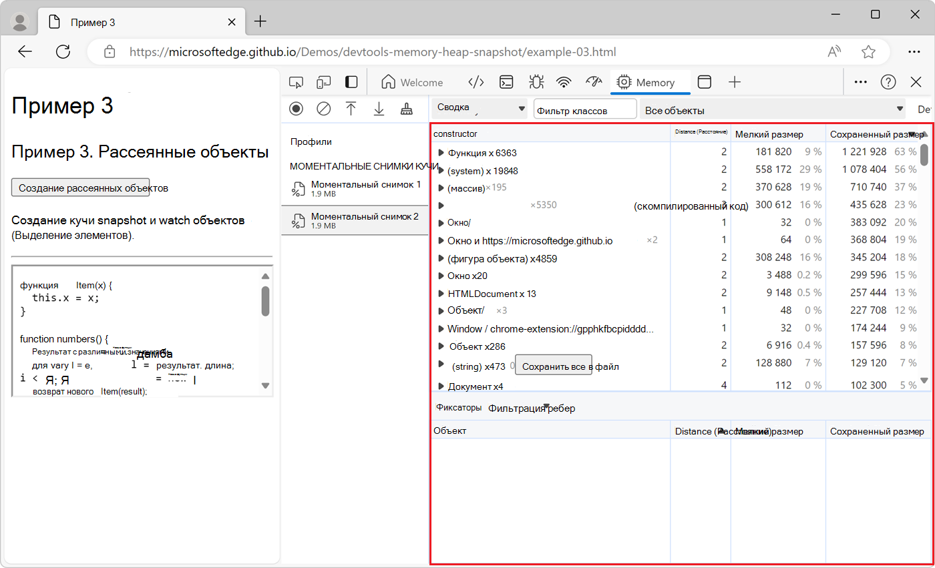Screen dimensions: 935x568
Task: Expand the HTMLDocument x 13 row
Action: point(441,293)
